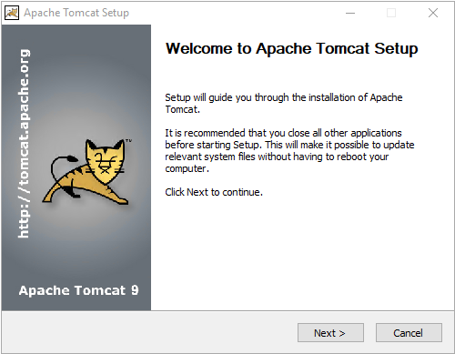Viewport: 455px width, 354px height.
Task: Click the Apache Tomcat Setup title bar text
Action: click(x=76, y=13)
